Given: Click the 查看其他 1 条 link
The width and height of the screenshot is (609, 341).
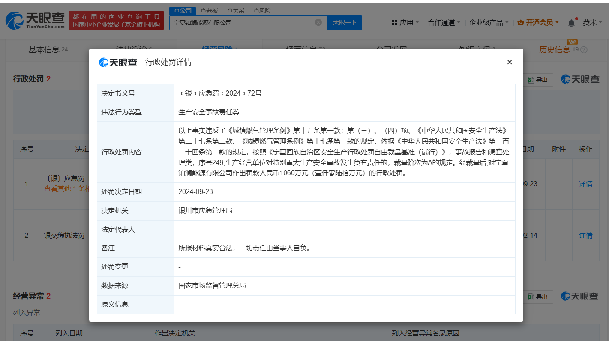Looking at the screenshot, I should coord(66,188).
